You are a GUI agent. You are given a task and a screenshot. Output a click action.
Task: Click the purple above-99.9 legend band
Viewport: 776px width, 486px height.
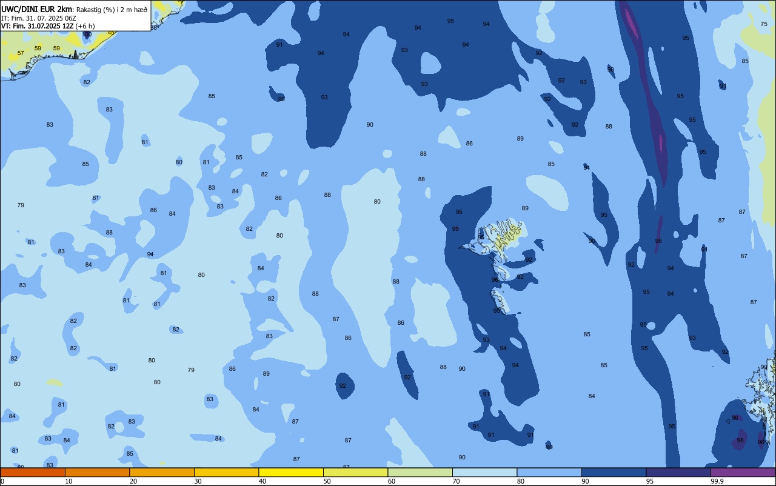click(743, 472)
